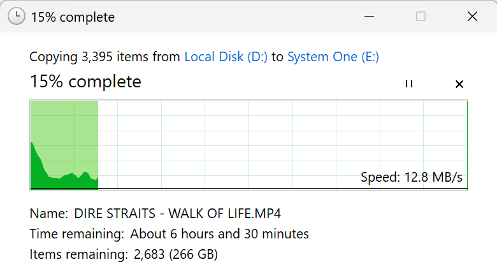The width and height of the screenshot is (497, 276).
Task: Minimize the copy progress window
Action: point(370,17)
